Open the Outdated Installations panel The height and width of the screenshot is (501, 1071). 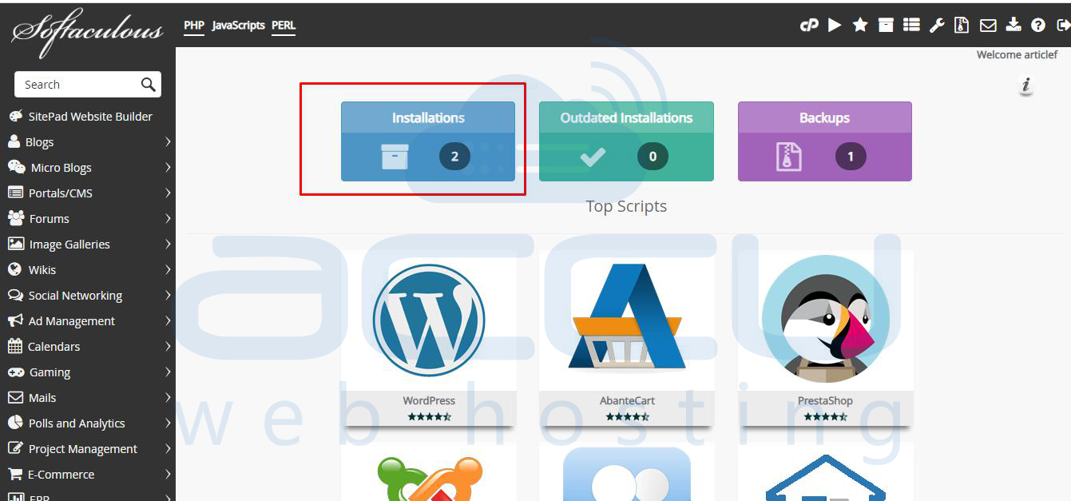pyautogui.click(x=626, y=141)
